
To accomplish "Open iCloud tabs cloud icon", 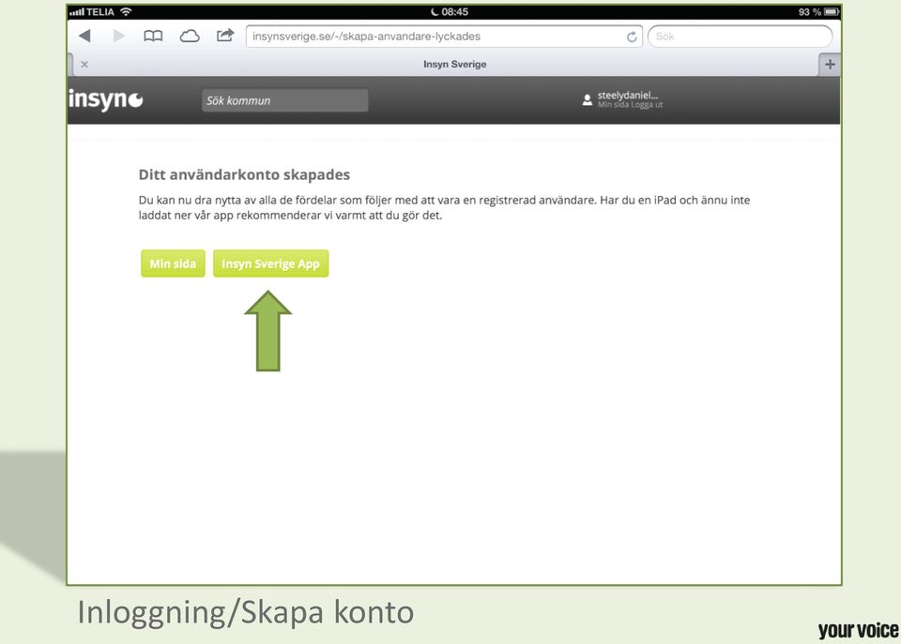I will click(x=189, y=37).
